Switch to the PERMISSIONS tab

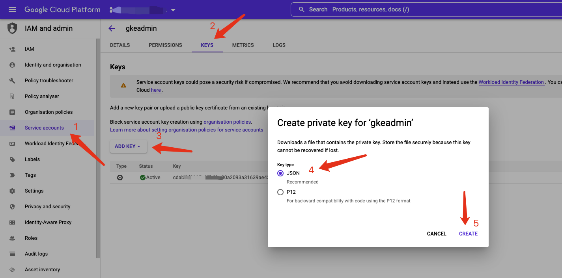tap(165, 45)
